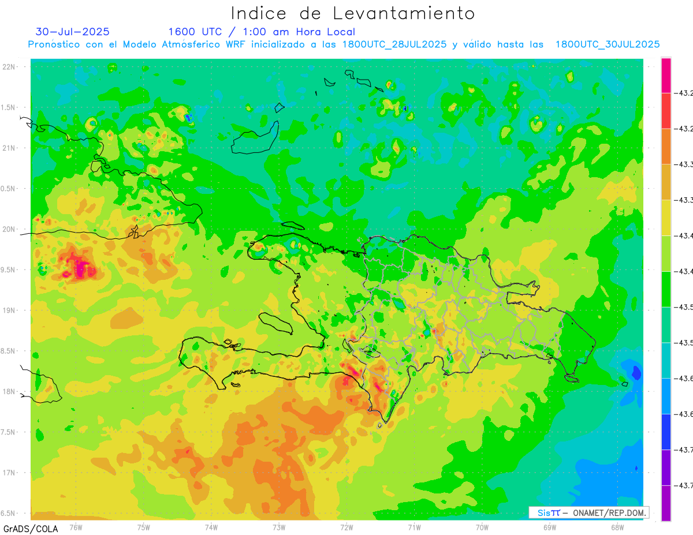The height and width of the screenshot is (535, 693).
Task: Pick the bright green legend swatch
Action: pos(666,289)
